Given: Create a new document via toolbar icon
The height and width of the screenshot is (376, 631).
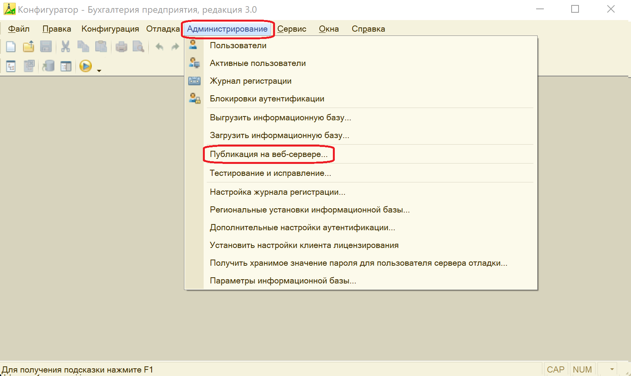Looking at the screenshot, I should pyautogui.click(x=11, y=47).
